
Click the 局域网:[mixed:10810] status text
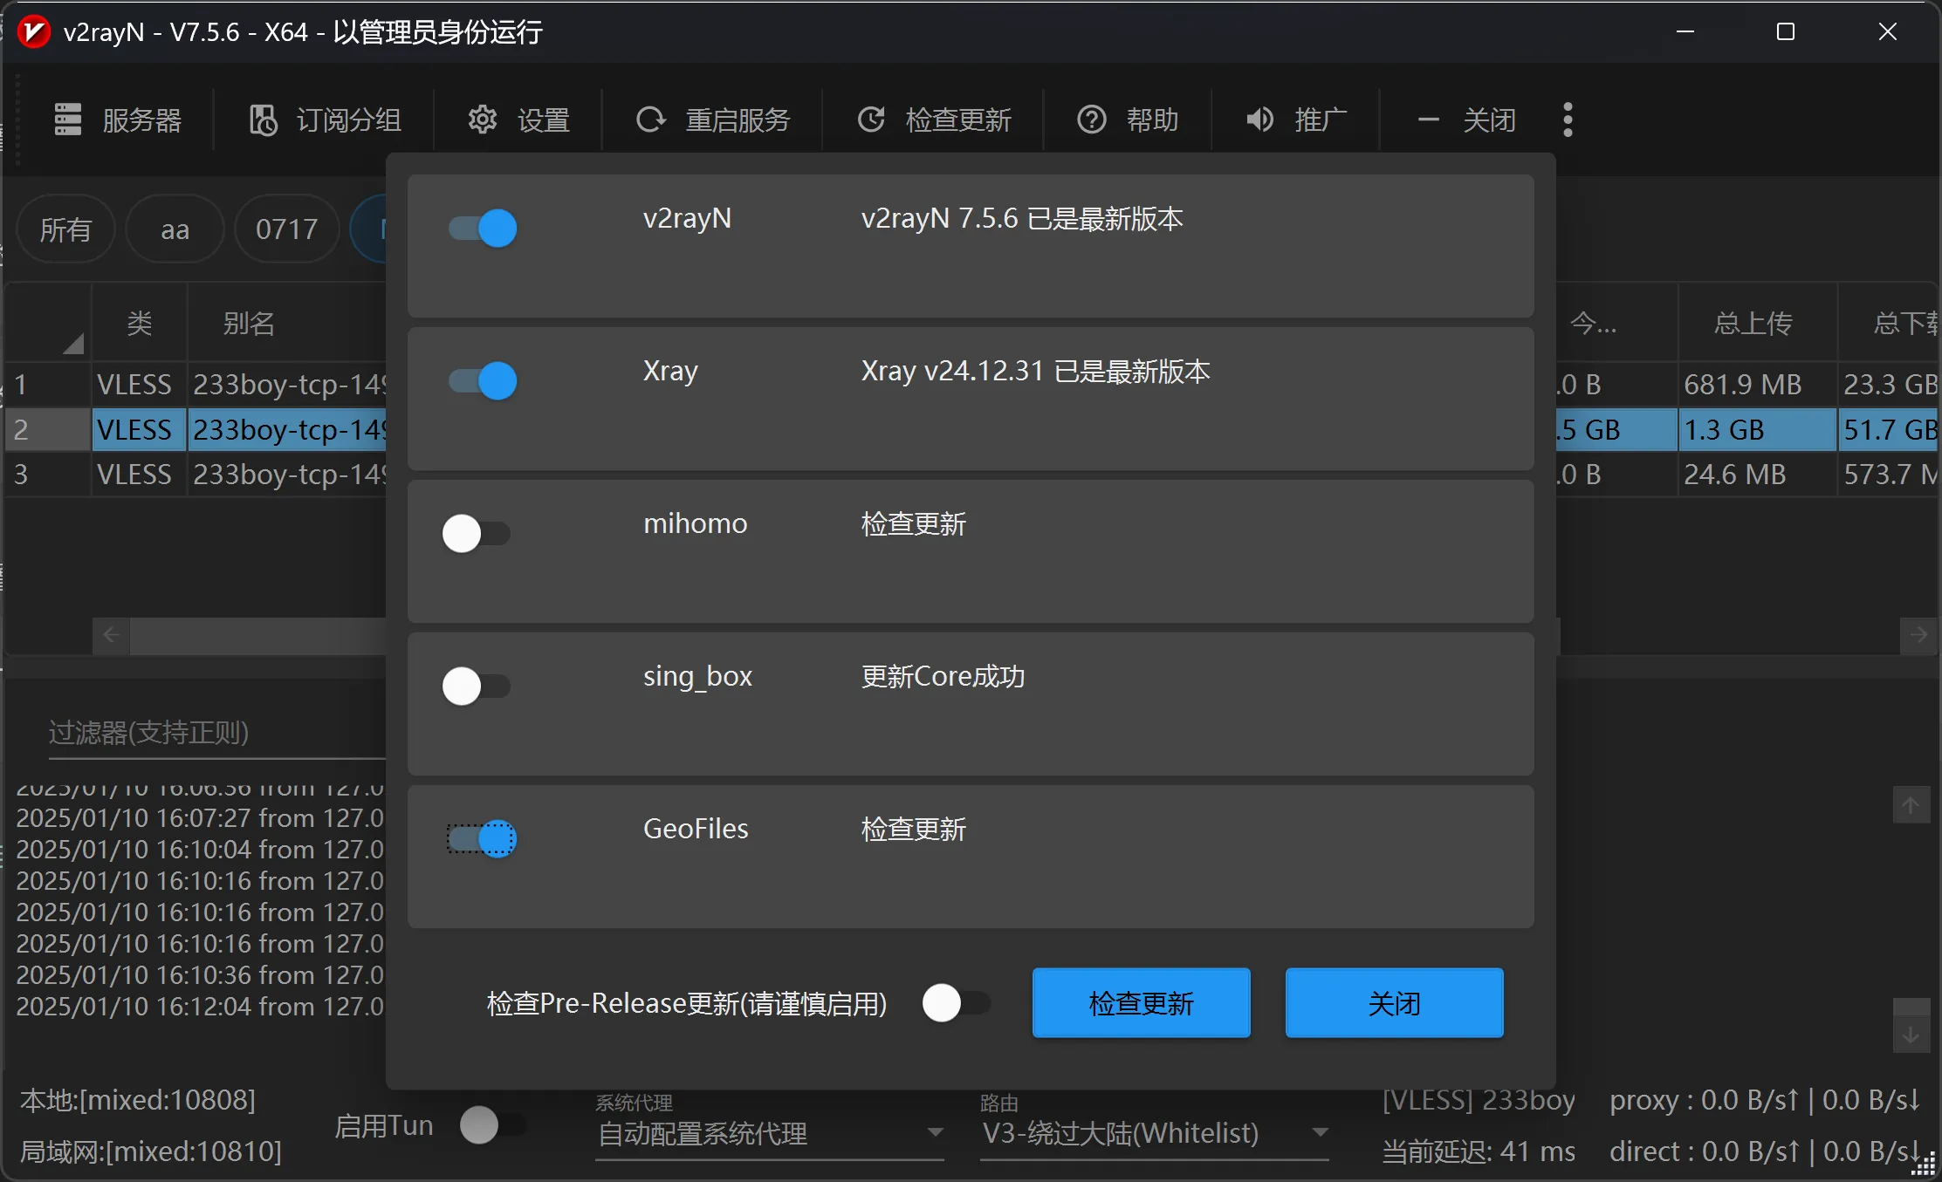(x=151, y=1151)
